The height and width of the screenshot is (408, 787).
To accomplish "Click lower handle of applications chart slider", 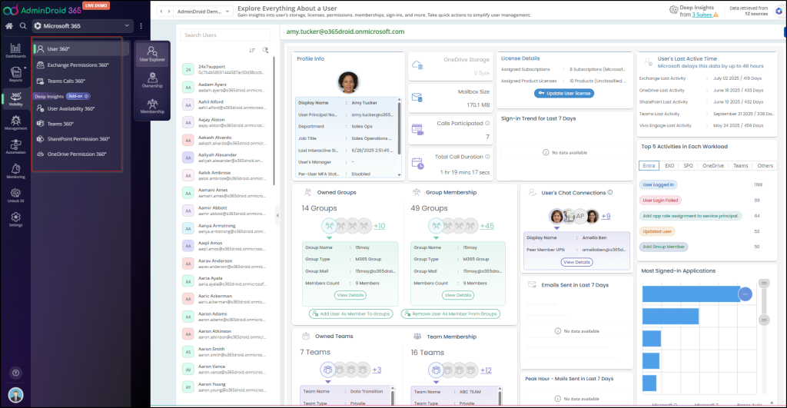I will (764, 320).
